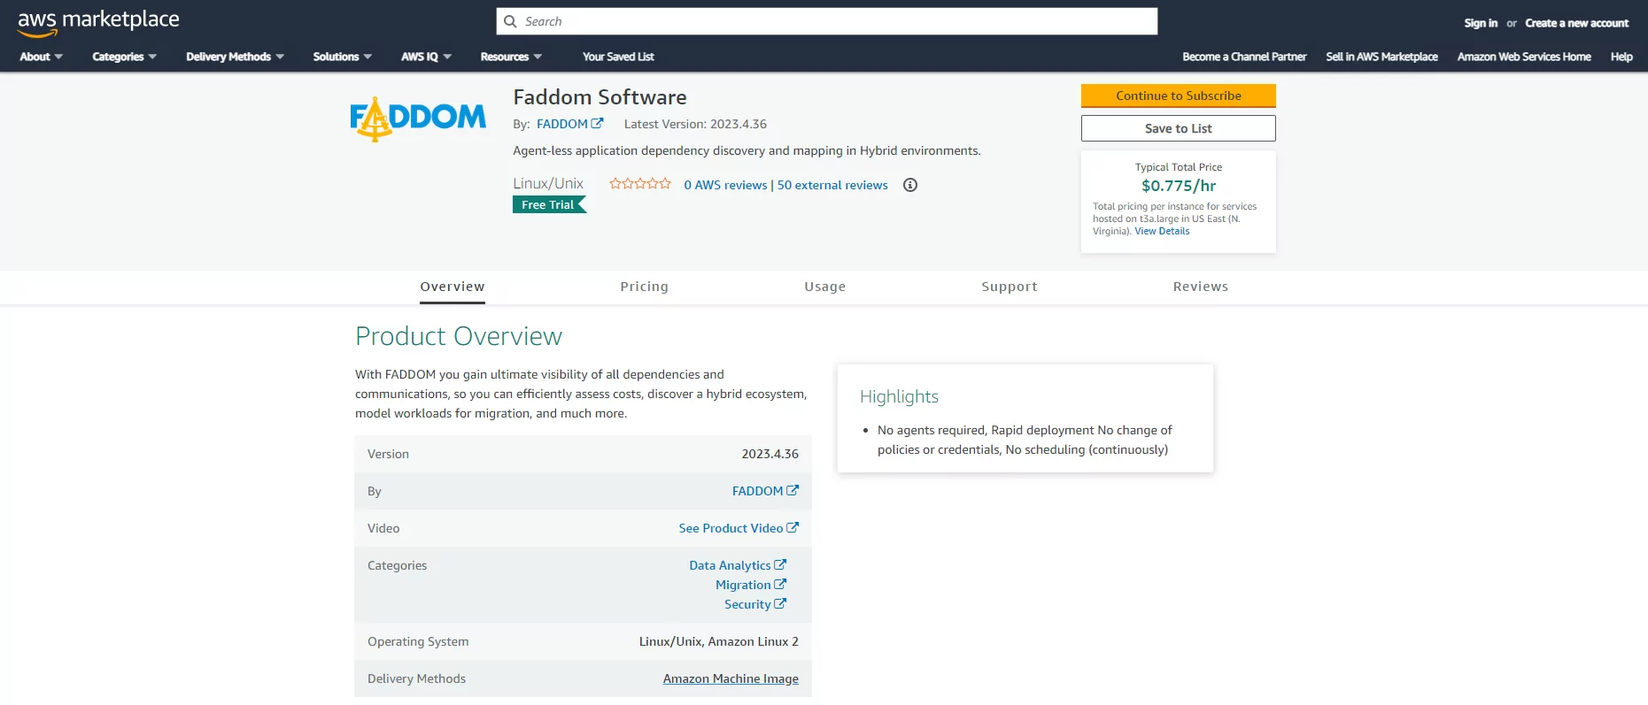Open See Product Video link

click(x=731, y=528)
